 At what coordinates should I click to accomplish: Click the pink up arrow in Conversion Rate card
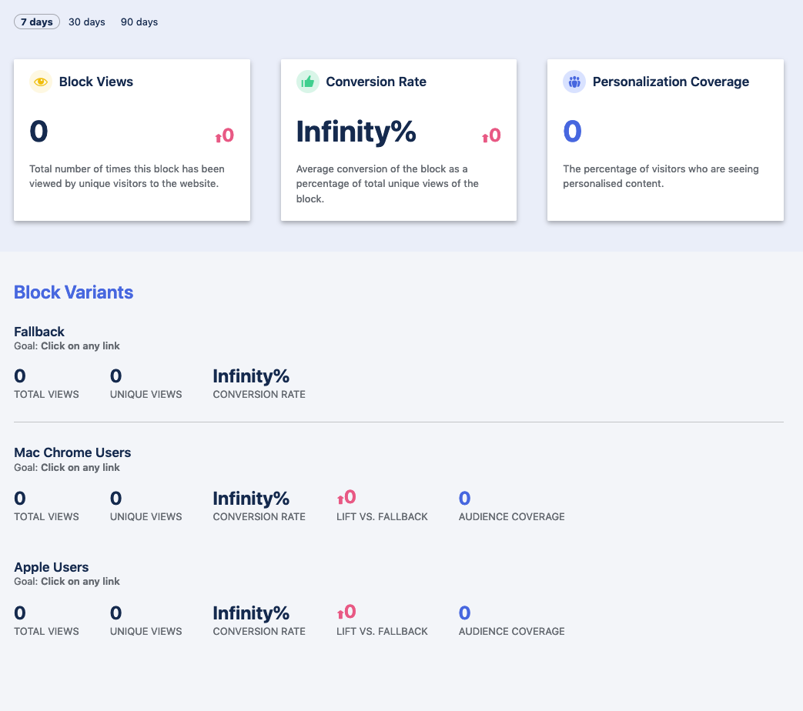(x=485, y=137)
